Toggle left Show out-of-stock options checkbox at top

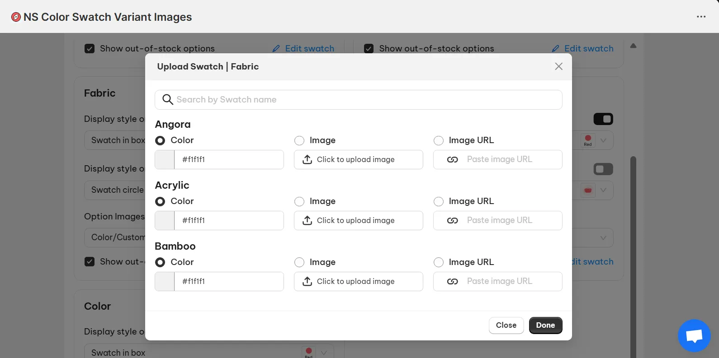tap(90, 48)
